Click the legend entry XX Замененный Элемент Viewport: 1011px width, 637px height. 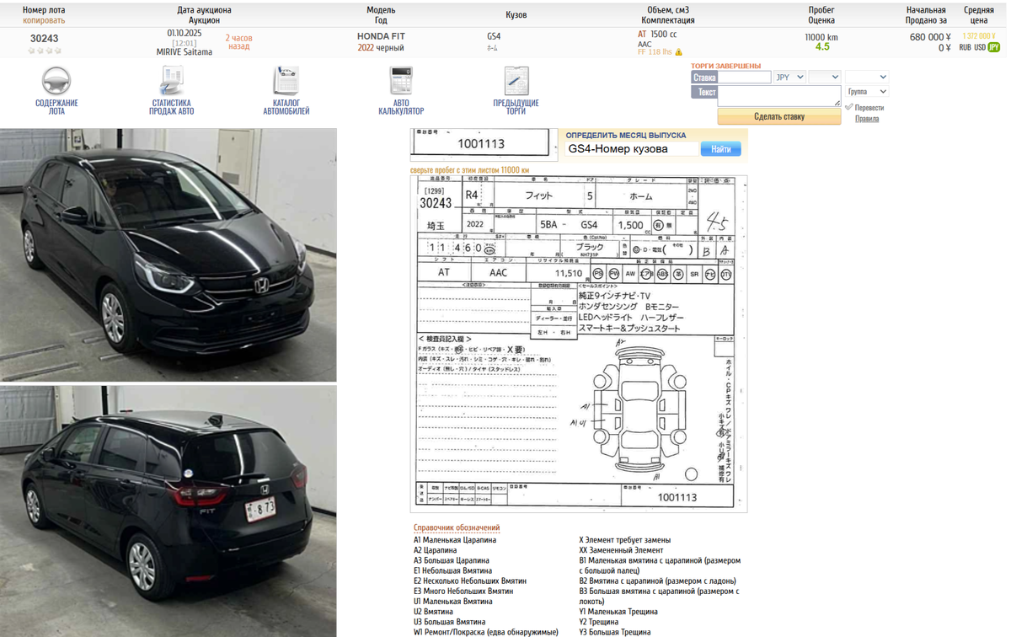coord(621,550)
